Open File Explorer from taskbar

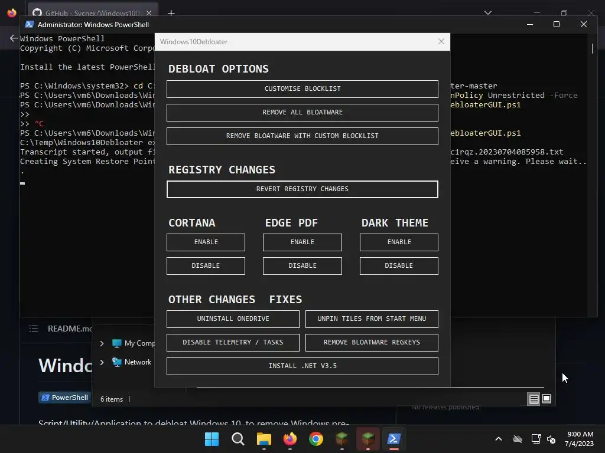coord(264,439)
